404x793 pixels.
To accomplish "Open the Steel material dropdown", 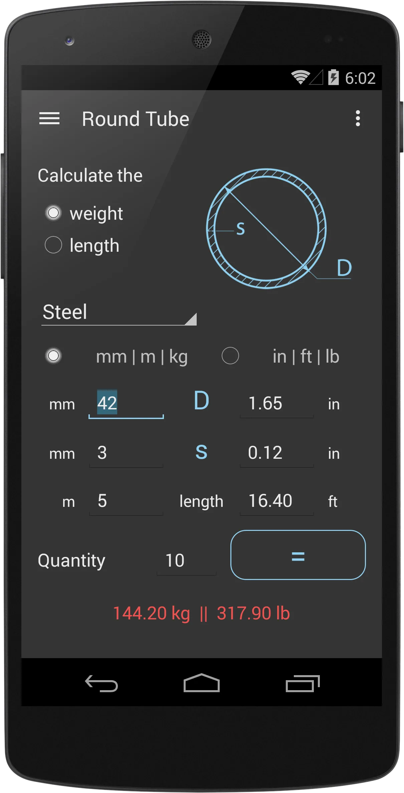I will 119,313.
